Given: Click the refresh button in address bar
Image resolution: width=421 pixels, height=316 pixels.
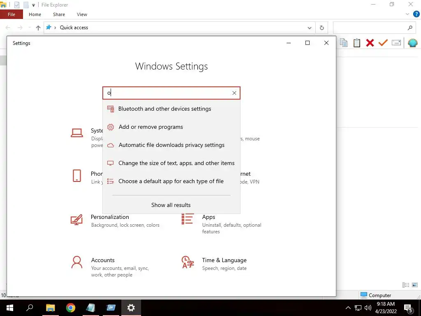Looking at the screenshot, I should point(322,28).
